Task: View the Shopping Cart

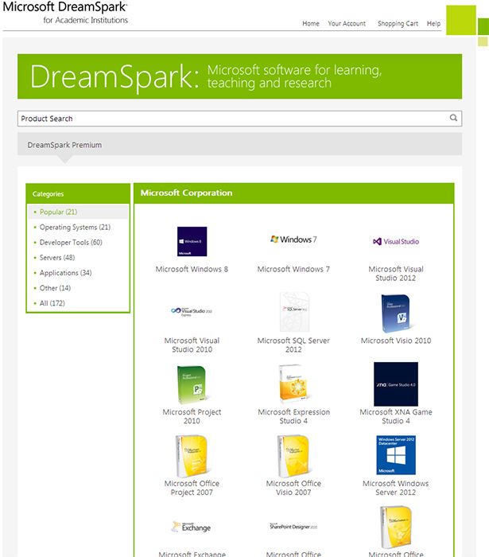Action: click(x=398, y=24)
